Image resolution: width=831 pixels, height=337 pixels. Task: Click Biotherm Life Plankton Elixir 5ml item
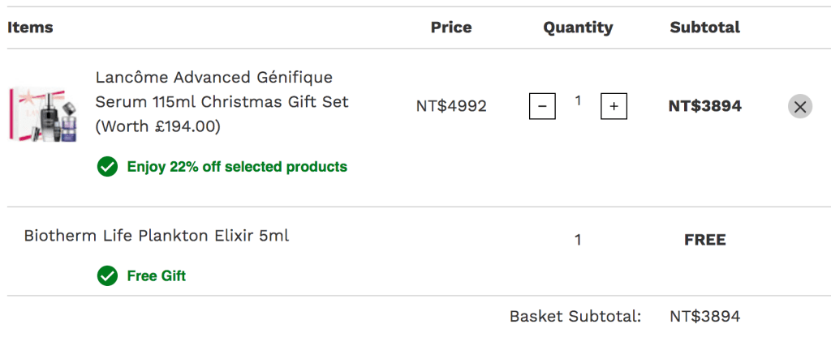click(157, 237)
